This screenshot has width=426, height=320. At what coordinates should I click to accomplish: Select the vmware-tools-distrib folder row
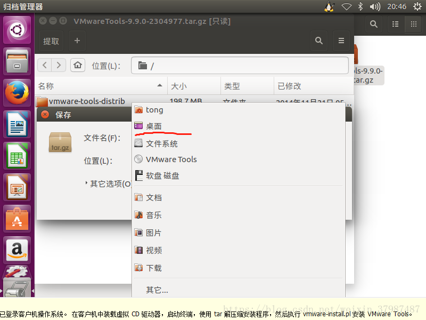(x=194, y=101)
